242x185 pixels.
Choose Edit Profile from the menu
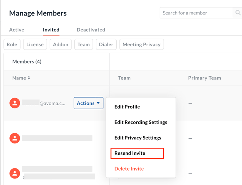[x=127, y=107]
